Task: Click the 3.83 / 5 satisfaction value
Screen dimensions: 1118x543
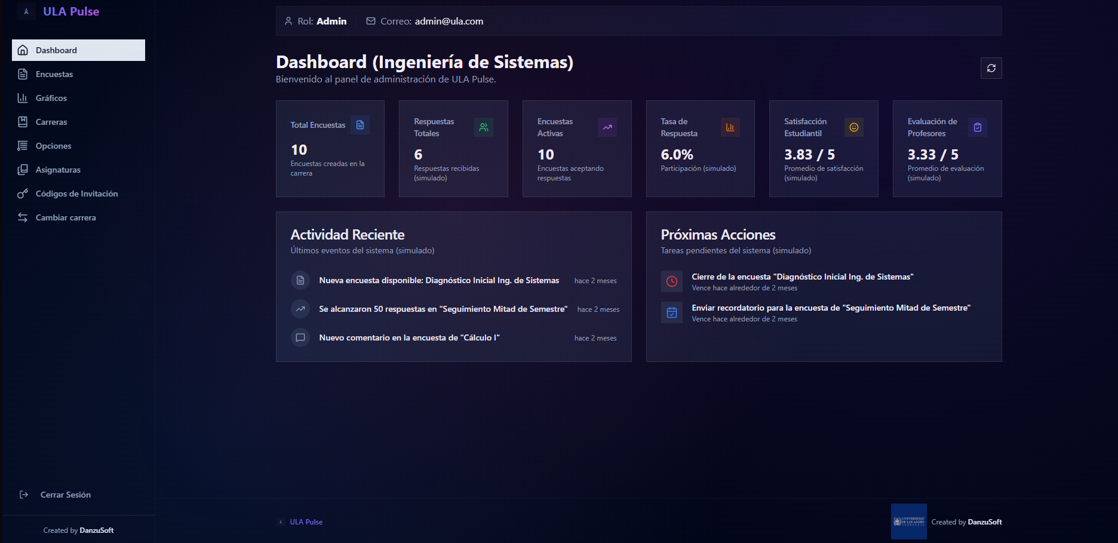Action: (x=809, y=155)
